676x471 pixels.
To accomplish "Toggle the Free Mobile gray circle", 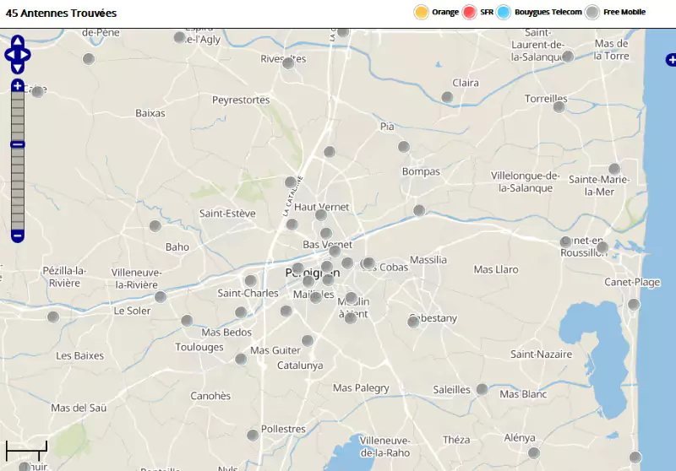I will point(593,12).
